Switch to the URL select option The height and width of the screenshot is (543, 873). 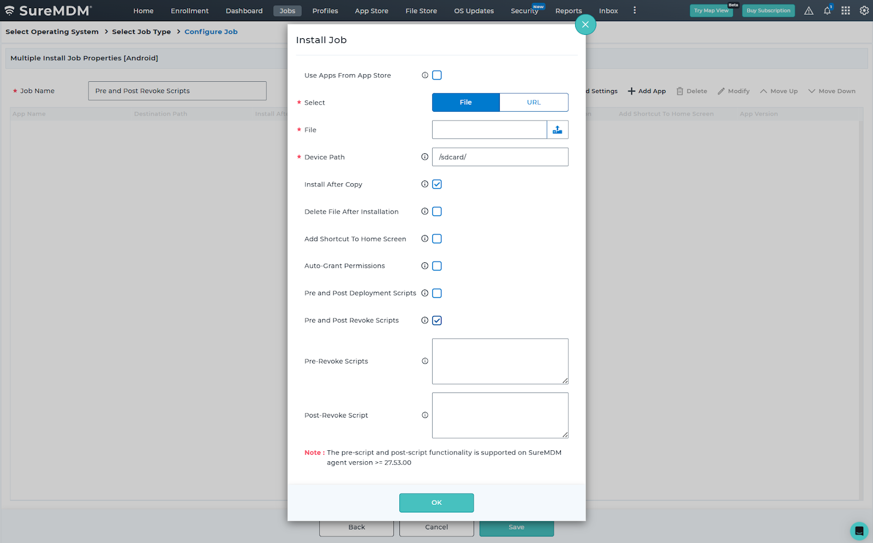534,102
